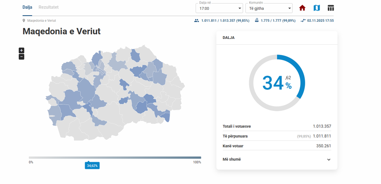Click the voters people icon in status bar
Viewport: 381px width, 184px height.
[x=196, y=21]
